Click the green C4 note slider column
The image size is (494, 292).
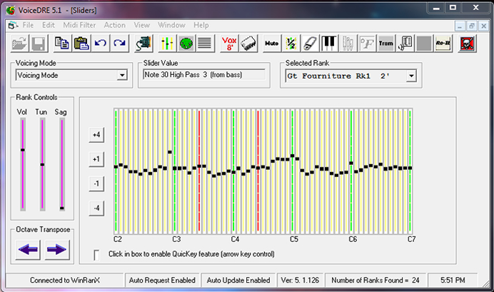233,171
